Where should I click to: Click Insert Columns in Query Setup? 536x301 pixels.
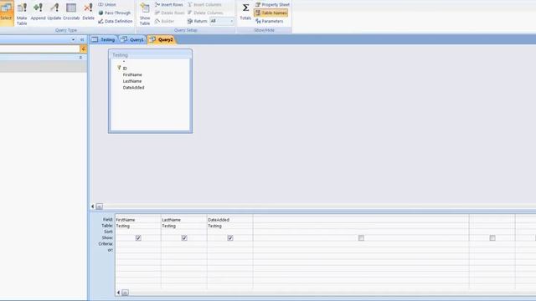point(204,4)
